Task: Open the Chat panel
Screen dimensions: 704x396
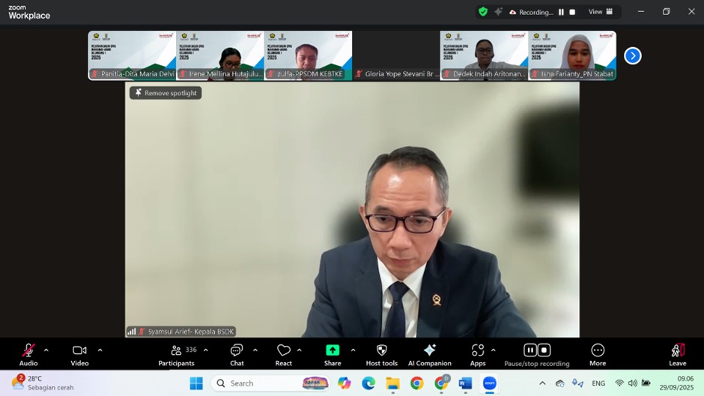Action: (x=237, y=355)
